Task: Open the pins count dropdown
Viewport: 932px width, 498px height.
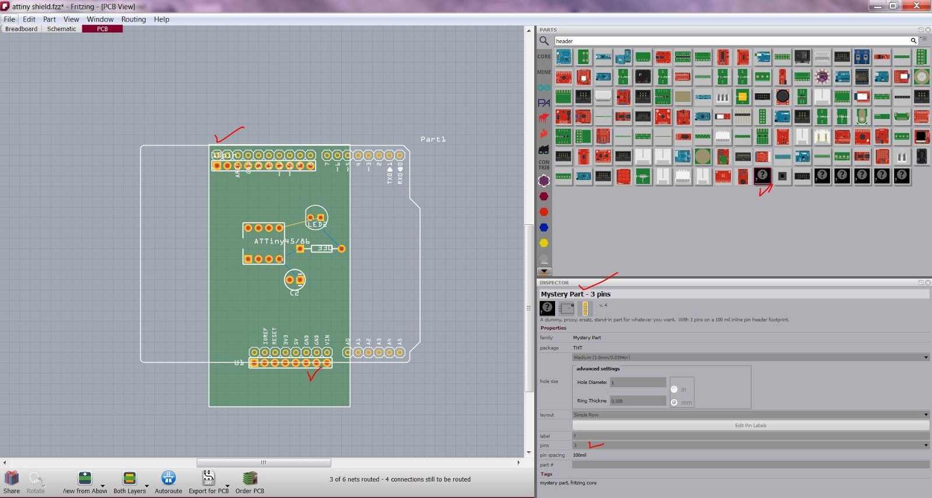Action: click(750, 446)
